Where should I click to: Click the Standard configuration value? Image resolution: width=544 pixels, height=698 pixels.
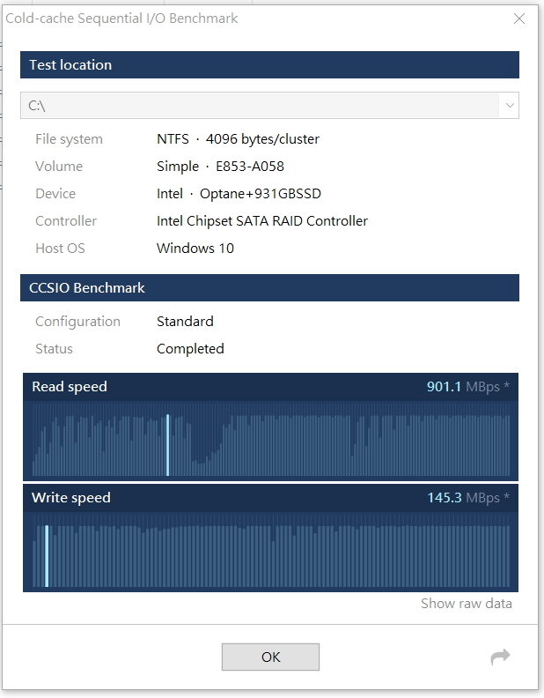pyautogui.click(x=185, y=322)
